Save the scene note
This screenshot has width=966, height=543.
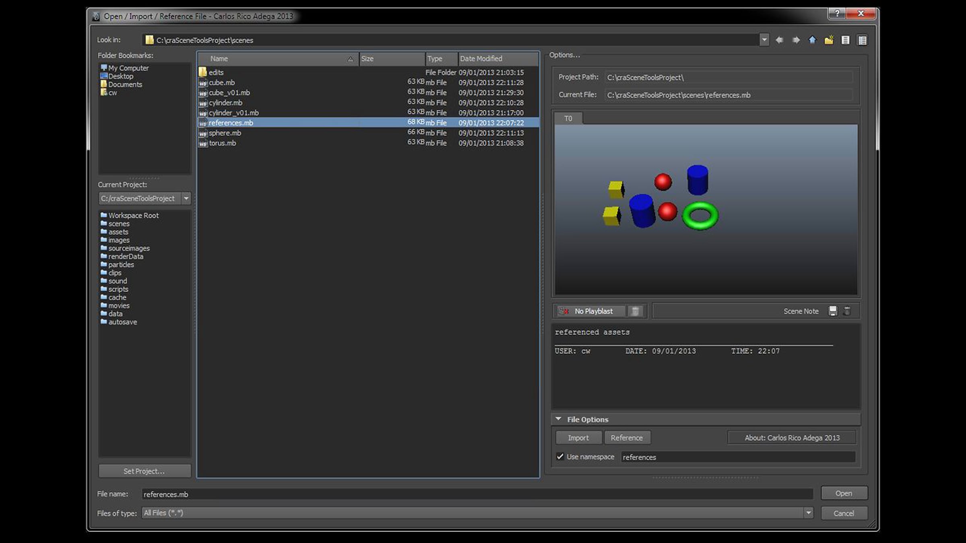coord(833,311)
